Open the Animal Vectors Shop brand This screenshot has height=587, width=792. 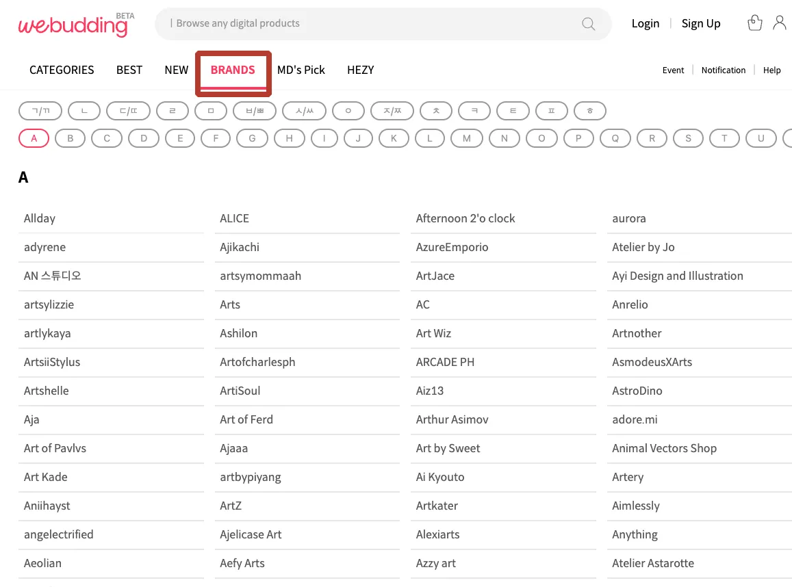pos(700,449)
